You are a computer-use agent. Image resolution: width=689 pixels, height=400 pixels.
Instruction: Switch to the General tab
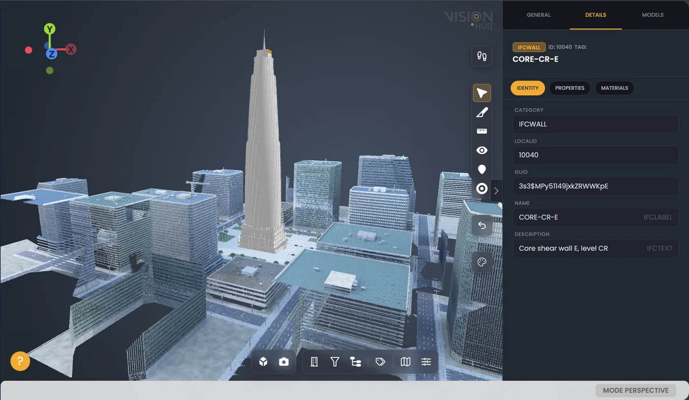click(538, 15)
